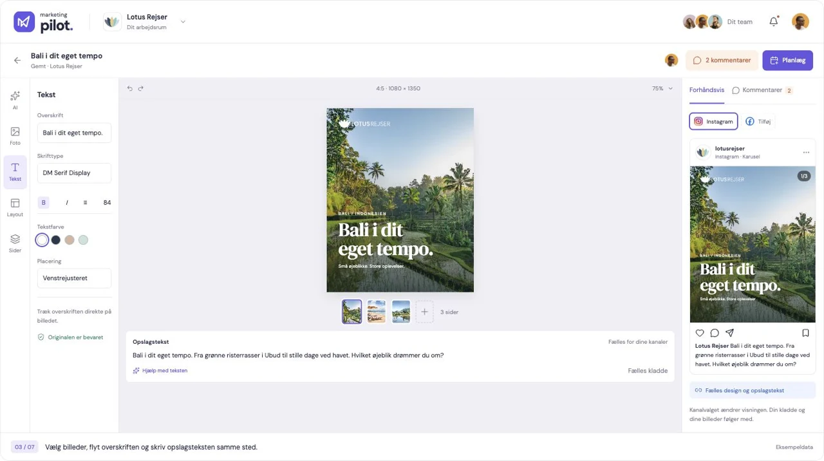824x461 pixels.
Task: Select the white text color swatch
Action: pyautogui.click(x=42, y=240)
